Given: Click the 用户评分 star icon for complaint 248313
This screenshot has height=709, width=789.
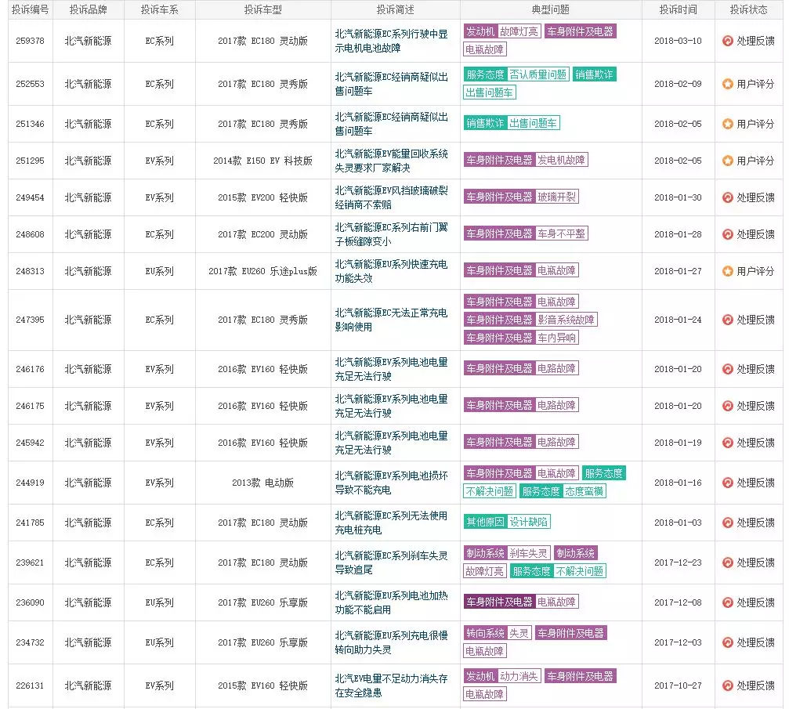Looking at the screenshot, I should pos(728,271).
